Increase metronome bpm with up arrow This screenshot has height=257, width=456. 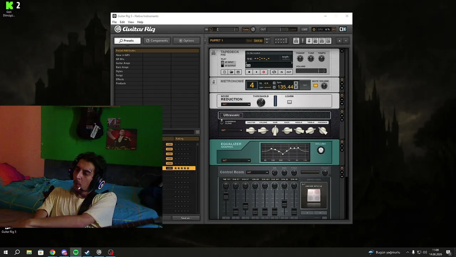point(296,83)
